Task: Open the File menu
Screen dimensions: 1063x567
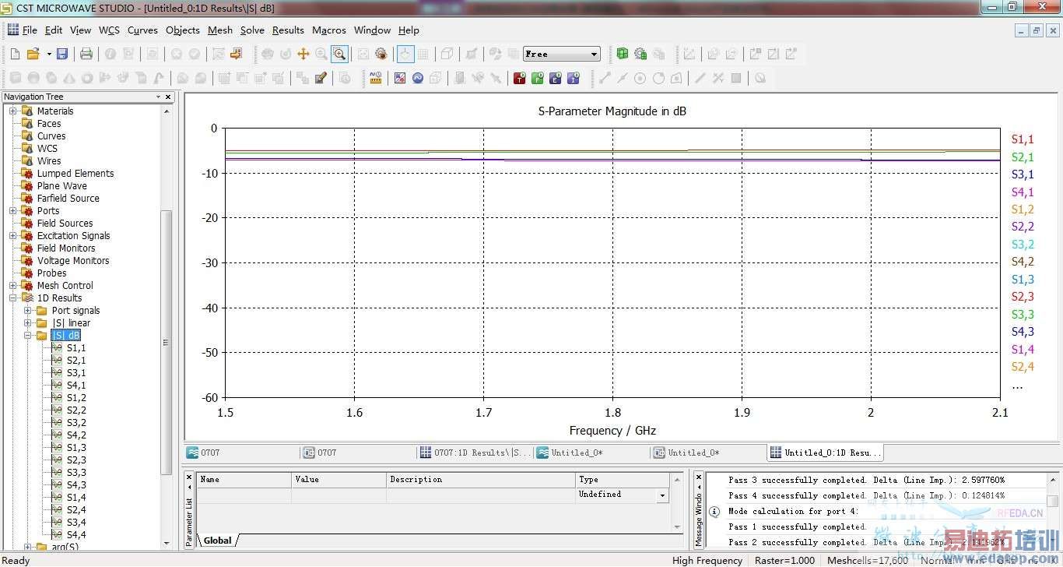Action: [30, 30]
